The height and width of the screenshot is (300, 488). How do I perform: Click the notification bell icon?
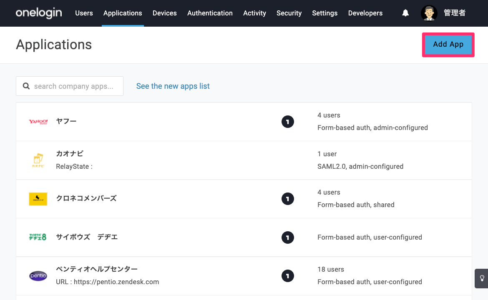click(x=405, y=13)
